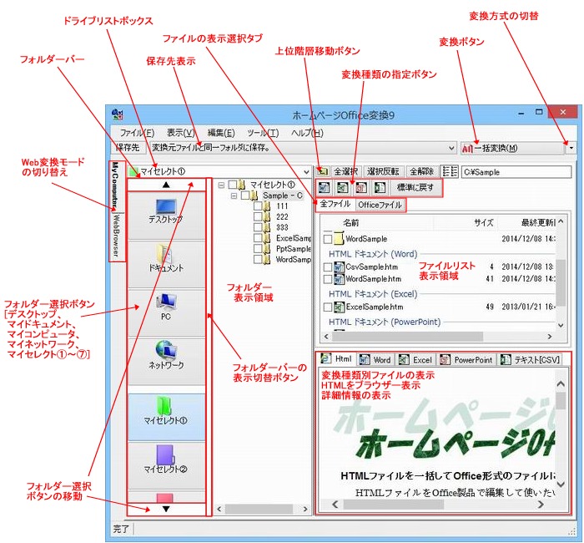The width and height of the screenshot is (584, 543).
Task: Open the ヘルプ(H) menu
Action: pyautogui.click(x=307, y=133)
